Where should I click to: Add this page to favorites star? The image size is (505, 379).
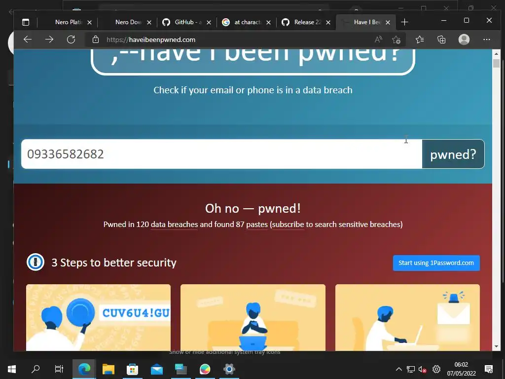click(x=396, y=39)
